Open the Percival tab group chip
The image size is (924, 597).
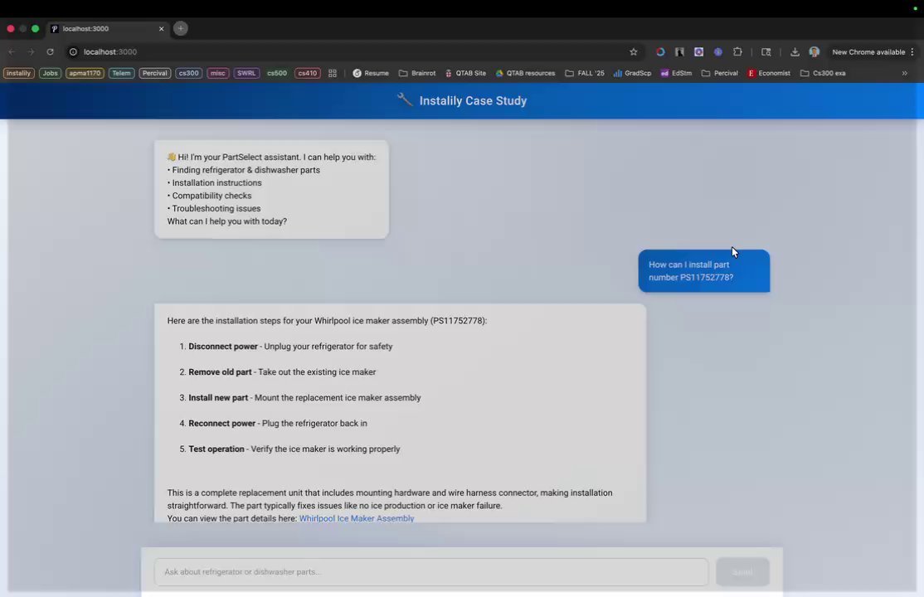[155, 73]
